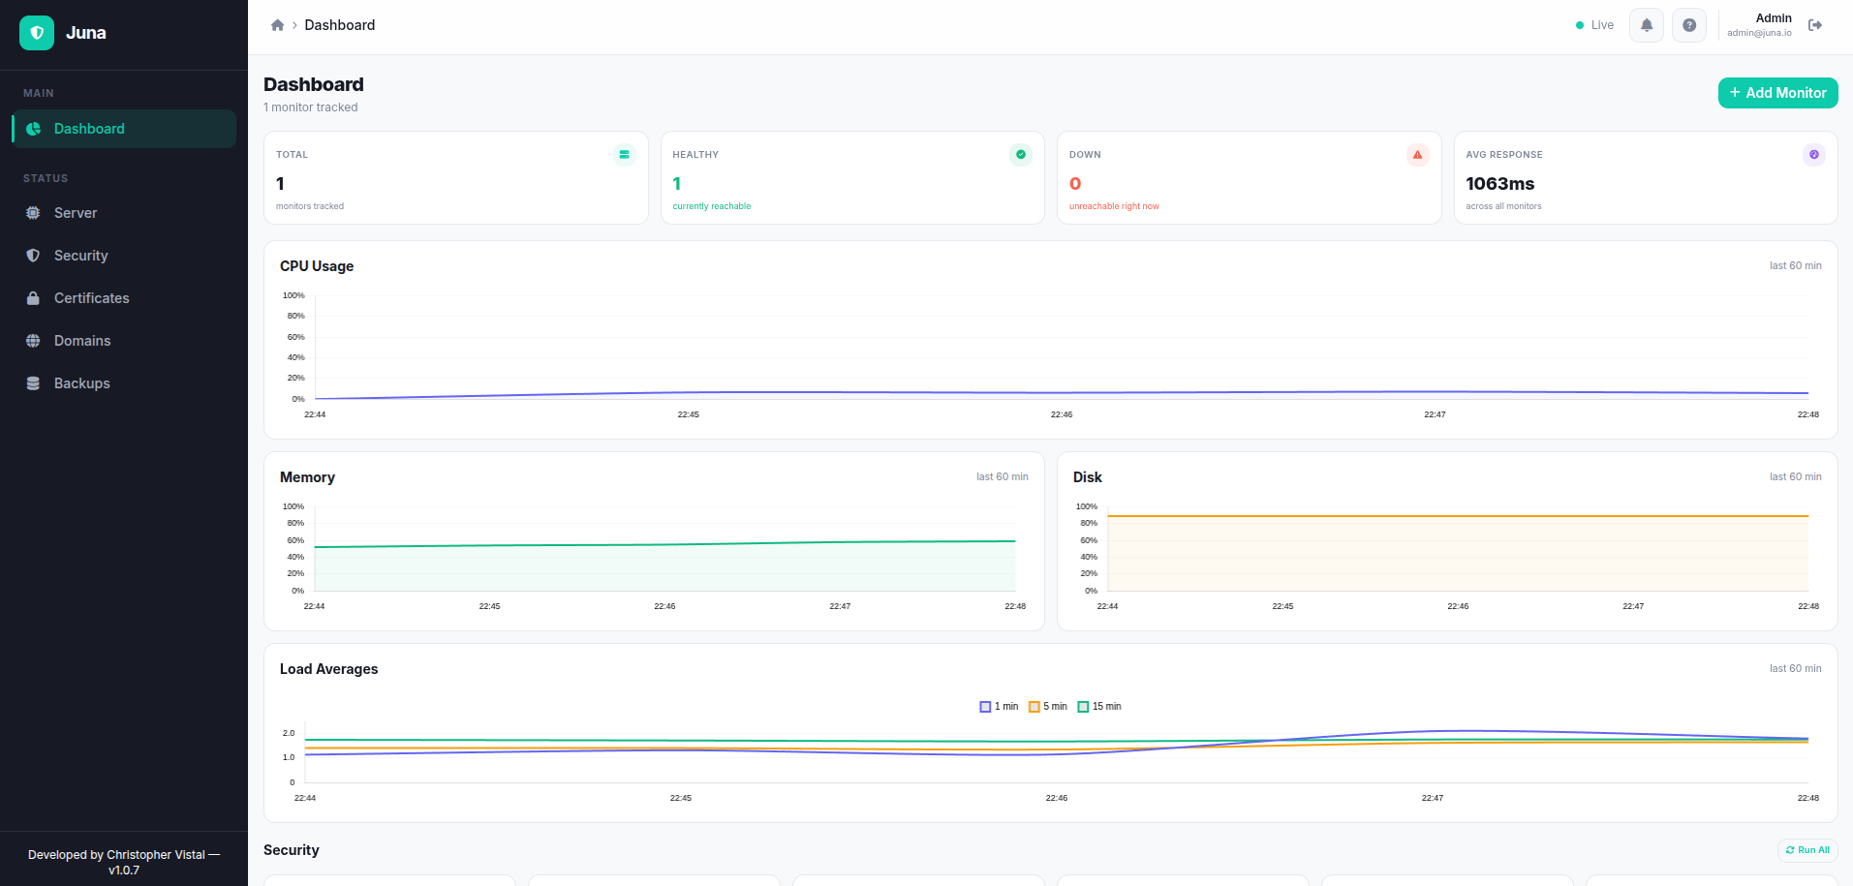Click the CPU Usage chart line area
Image resolution: width=1853 pixels, height=886 pixels.
coord(1062,347)
